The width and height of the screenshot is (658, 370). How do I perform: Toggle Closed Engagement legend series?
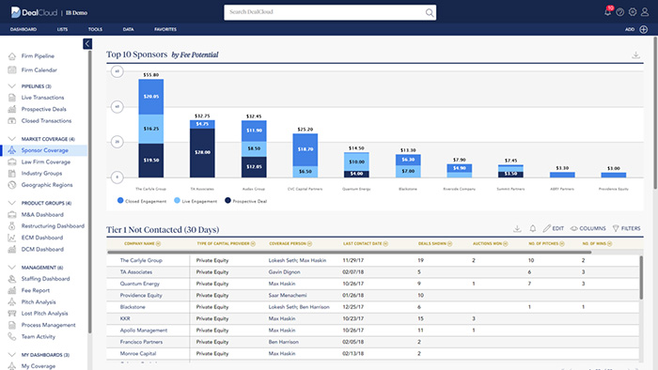tap(142, 201)
